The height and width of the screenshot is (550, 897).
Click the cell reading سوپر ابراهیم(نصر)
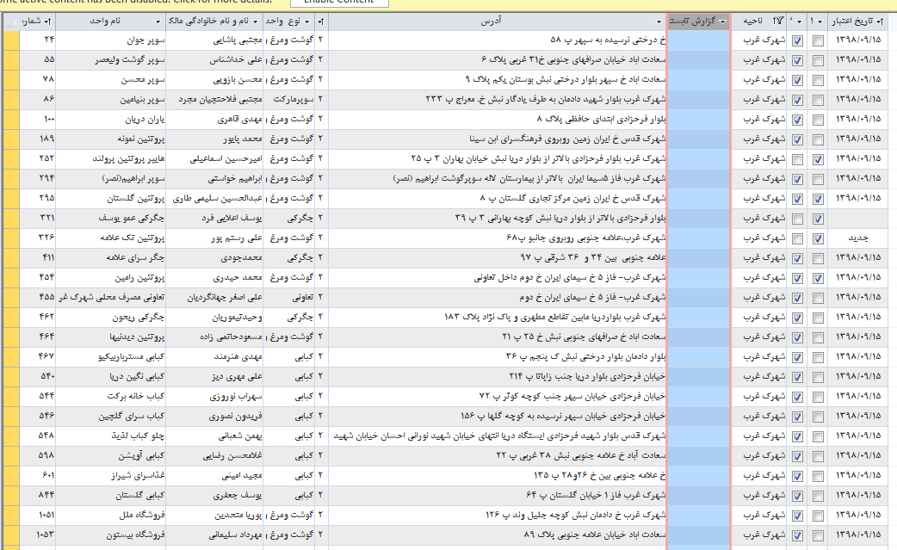pos(111,179)
